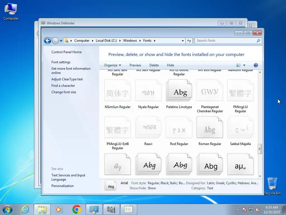Select the Nyala Regular font icon

click(148, 90)
